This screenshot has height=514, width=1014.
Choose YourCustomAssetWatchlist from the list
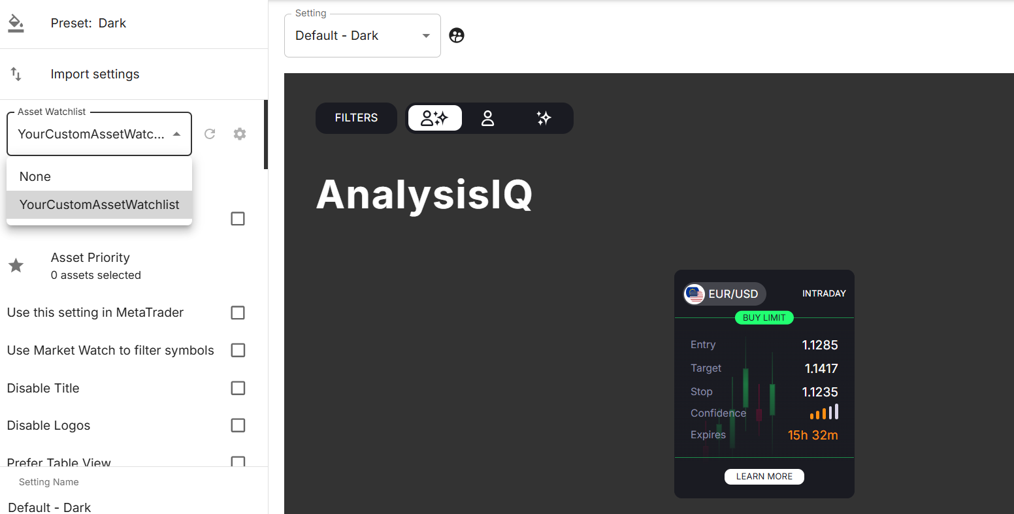click(x=99, y=205)
